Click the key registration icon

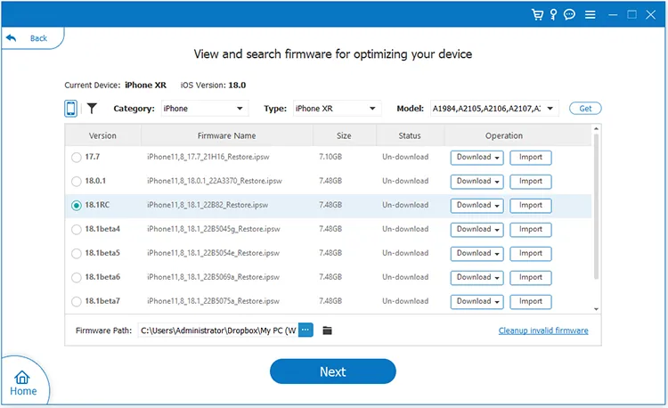pos(553,15)
